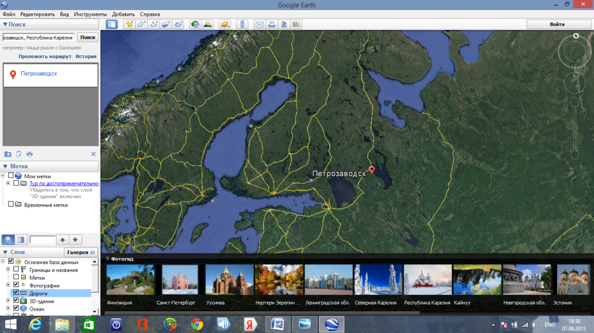
Task: Click the Петрозаводск red map pin
Action: [x=372, y=170]
